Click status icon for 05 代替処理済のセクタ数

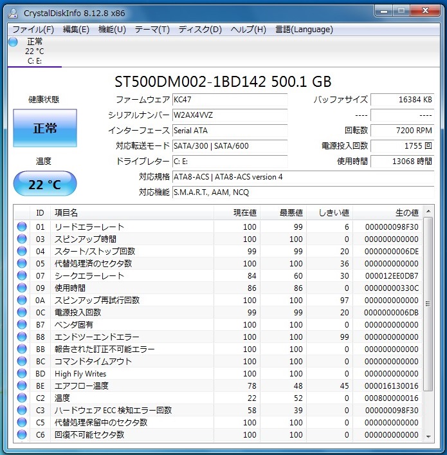(x=22, y=263)
